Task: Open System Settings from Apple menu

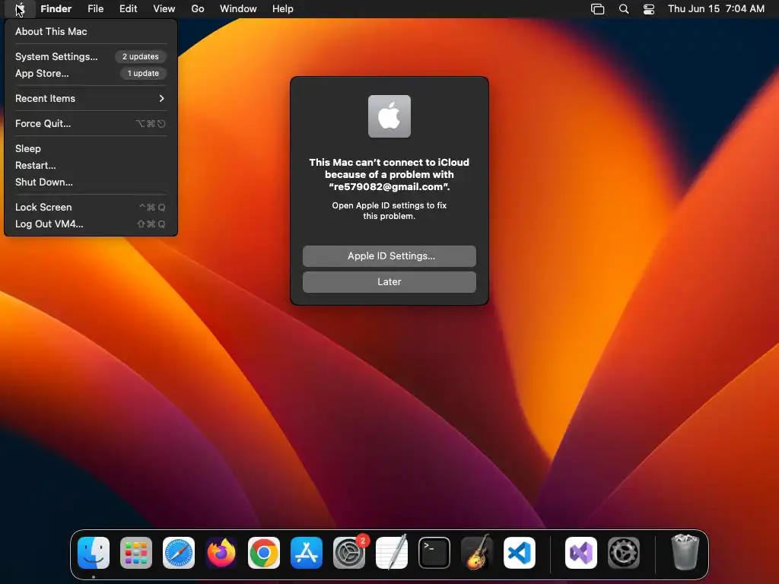Action: (x=91, y=56)
